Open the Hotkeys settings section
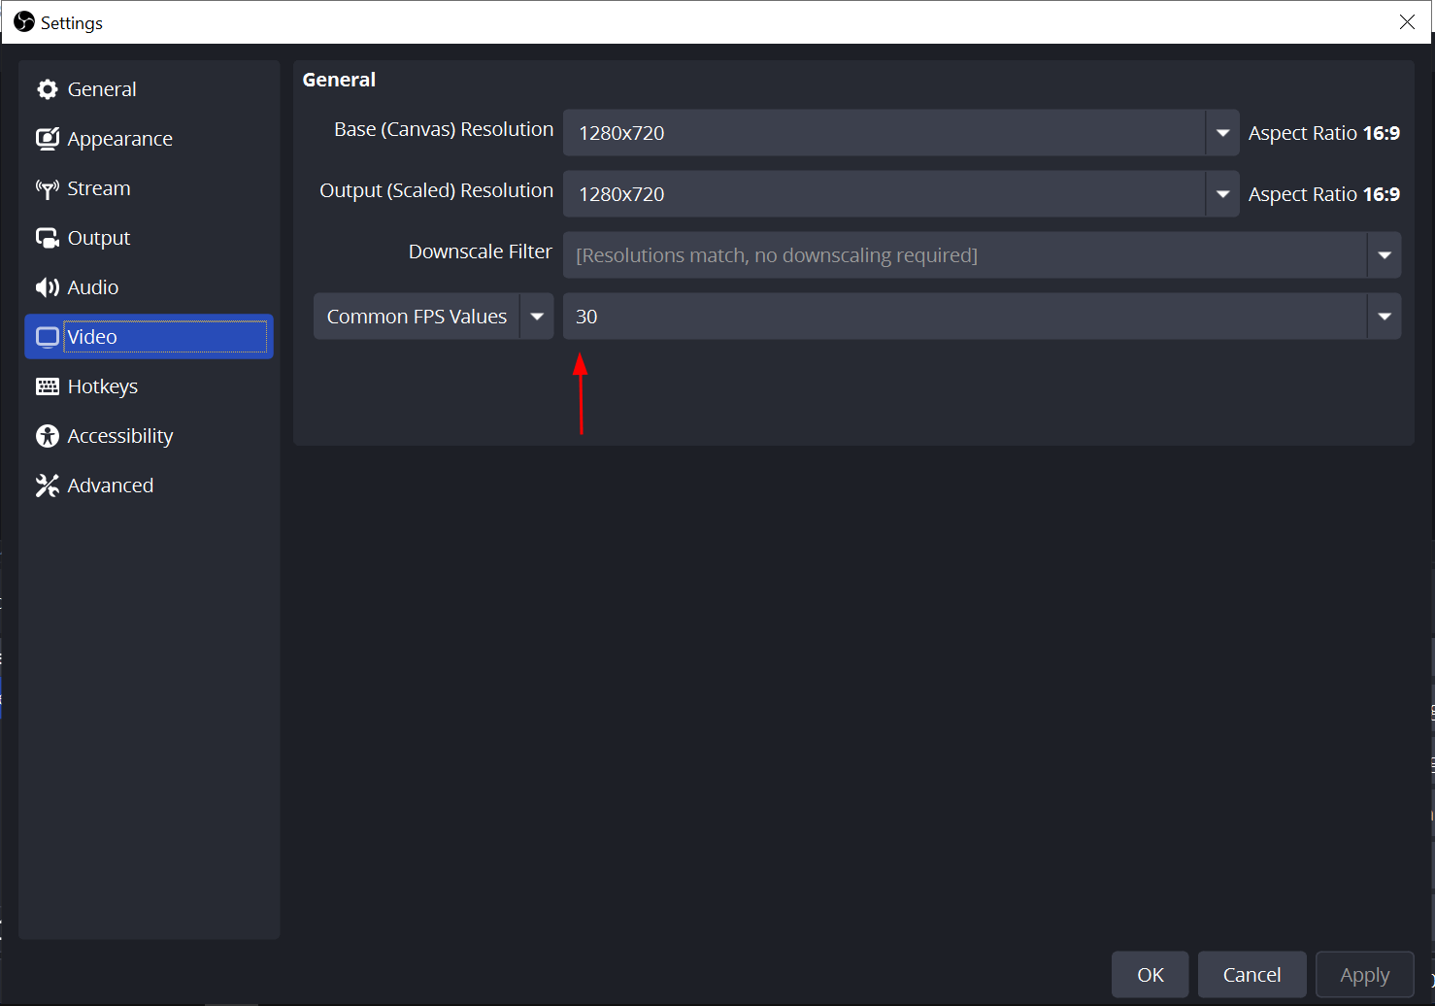This screenshot has width=1435, height=1006. (103, 386)
